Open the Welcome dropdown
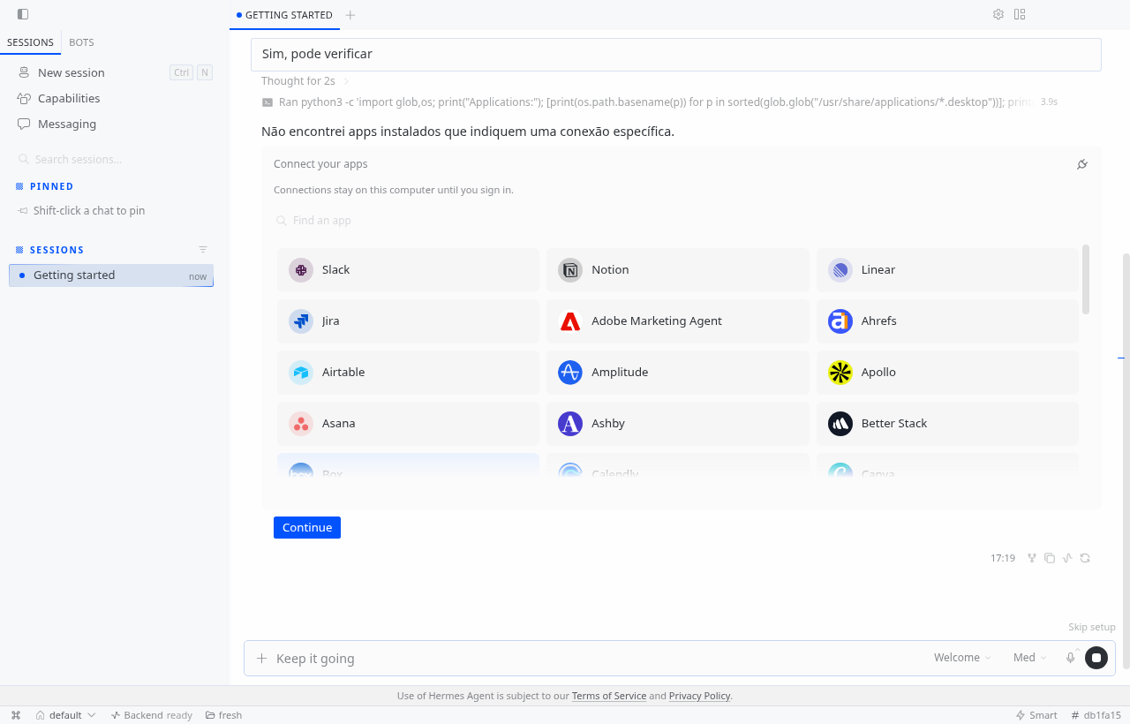This screenshot has height=724, width=1130. pyautogui.click(x=962, y=658)
